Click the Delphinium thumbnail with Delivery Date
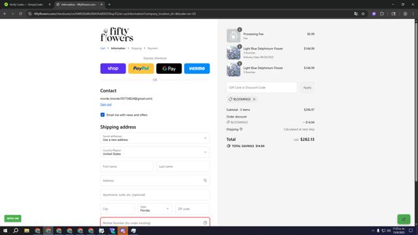This screenshot has width=418, height=235. pos(233,52)
